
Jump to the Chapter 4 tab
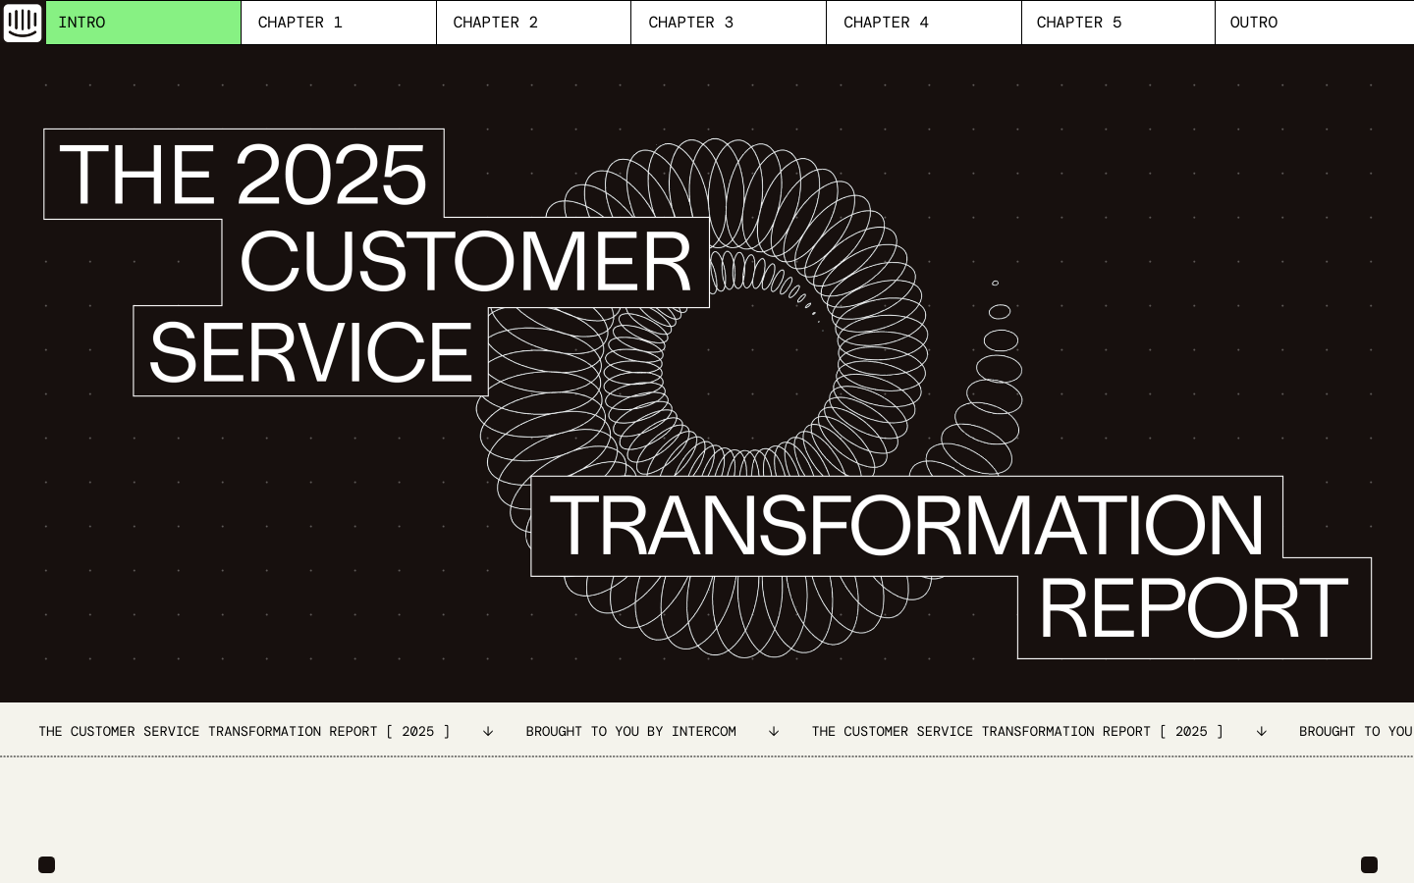[923, 23]
